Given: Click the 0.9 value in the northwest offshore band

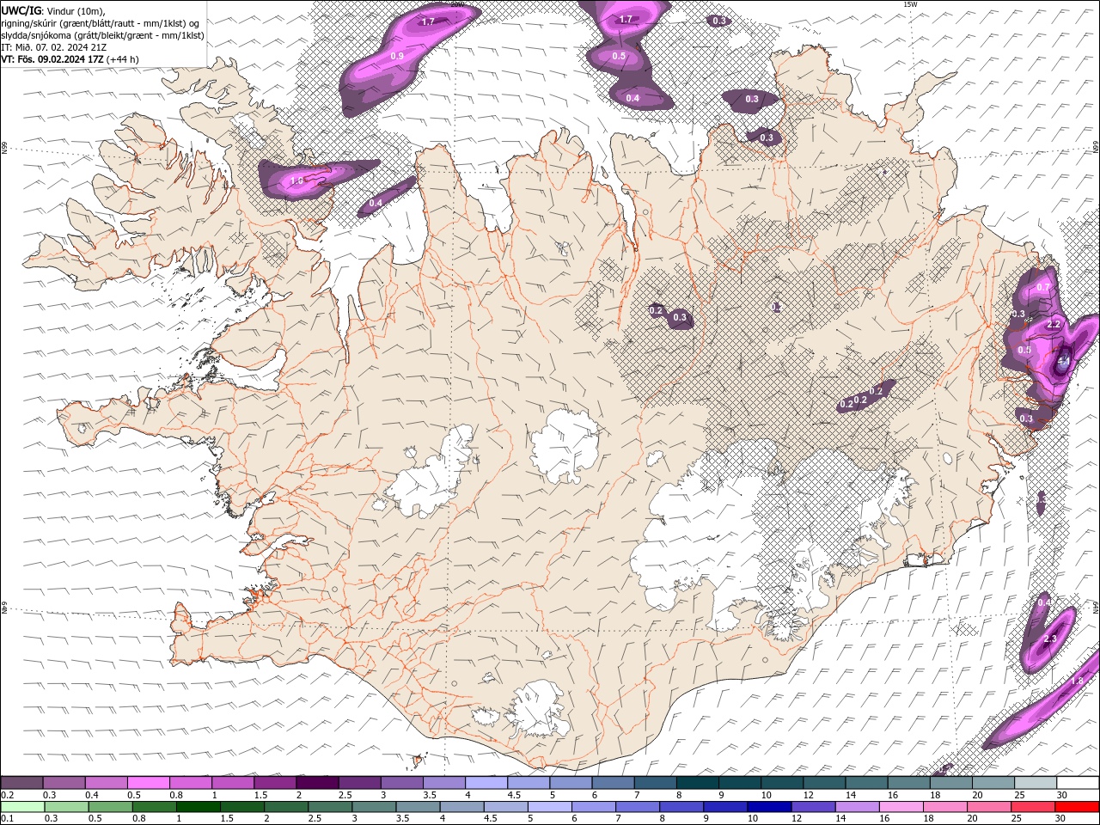Looking at the screenshot, I should pos(397,56).
